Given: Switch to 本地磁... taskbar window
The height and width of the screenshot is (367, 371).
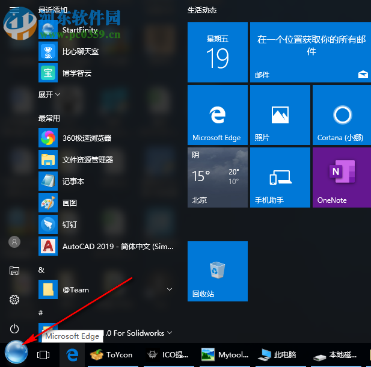Looking at the screenshot, I should (337, 355).
